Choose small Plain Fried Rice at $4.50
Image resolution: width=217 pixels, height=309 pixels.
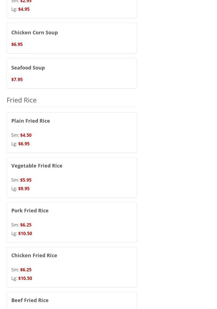[x=26, y=135]
